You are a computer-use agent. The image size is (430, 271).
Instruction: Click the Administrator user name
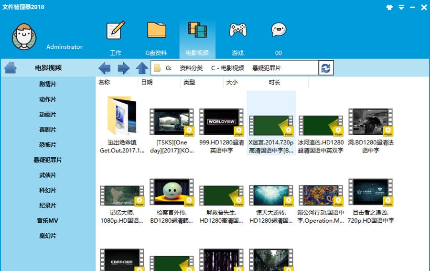pyautogui.click(x=64, y=47)
